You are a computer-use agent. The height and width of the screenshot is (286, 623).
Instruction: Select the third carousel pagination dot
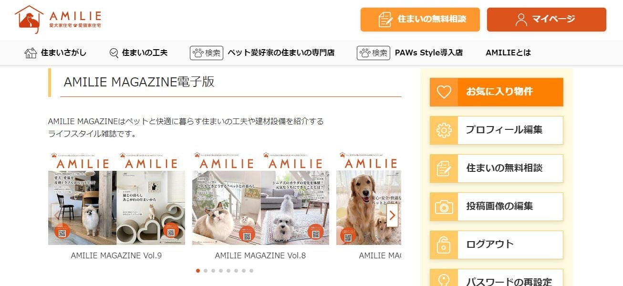tap(213, 271)
